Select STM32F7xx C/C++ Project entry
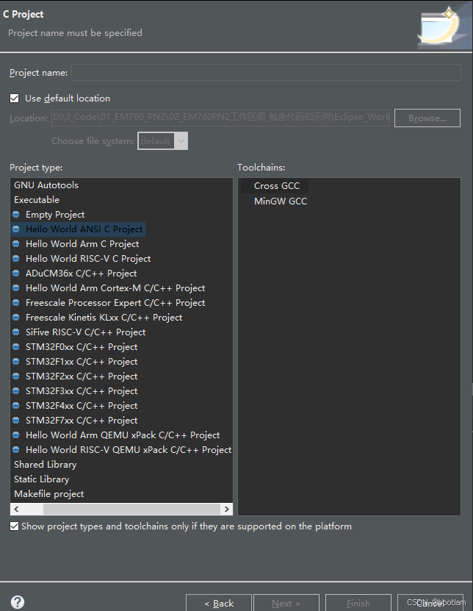This screenshot has height=611, width=473. 82,421
